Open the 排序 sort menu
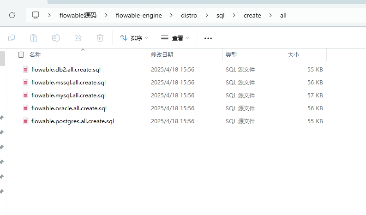Screen dimensions: 366x215 click(x=134, y=38)
